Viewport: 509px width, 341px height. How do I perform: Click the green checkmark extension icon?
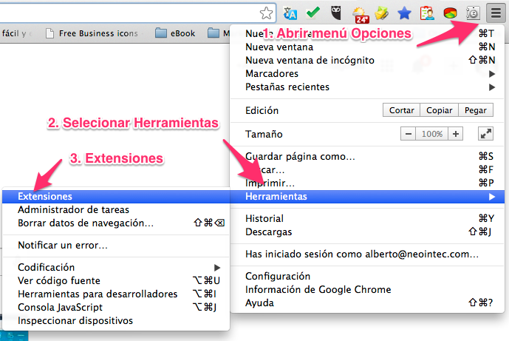[x=313, y=13]
